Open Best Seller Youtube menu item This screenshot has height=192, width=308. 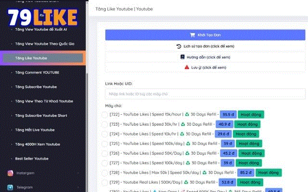click(32, 159)
